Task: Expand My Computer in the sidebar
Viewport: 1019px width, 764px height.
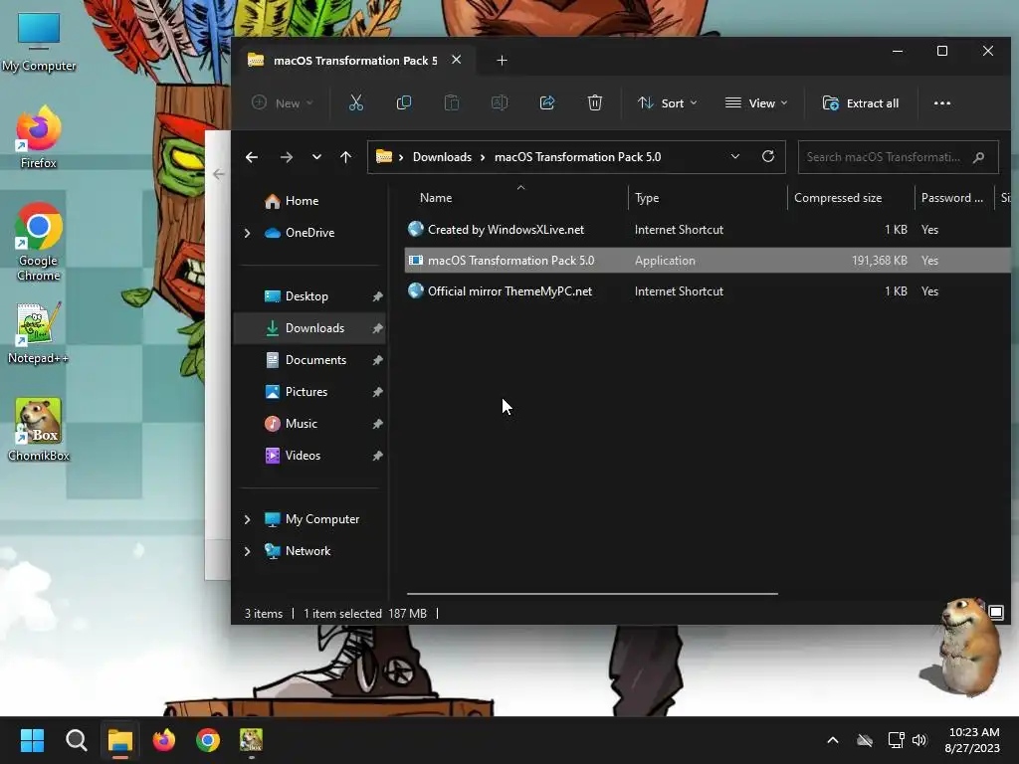Action: tap(247, 519)
